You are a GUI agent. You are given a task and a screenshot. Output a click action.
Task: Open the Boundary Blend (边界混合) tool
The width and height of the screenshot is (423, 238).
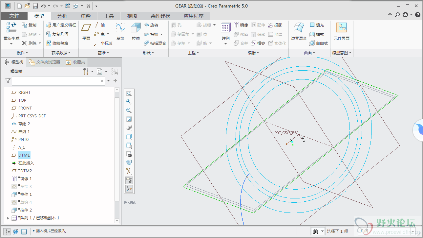coord(299,32)
